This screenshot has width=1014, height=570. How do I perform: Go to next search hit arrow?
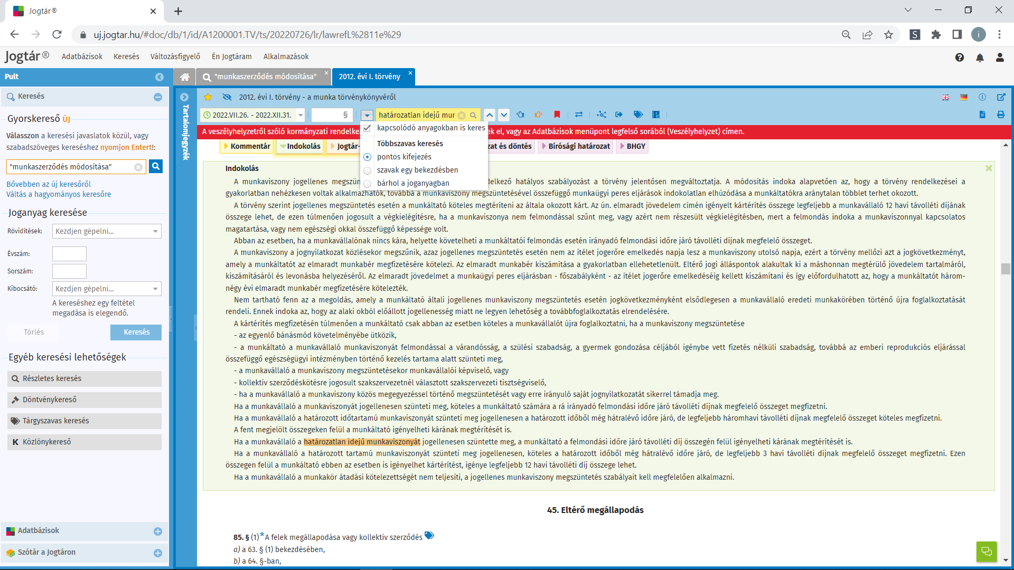coord(504,115)
